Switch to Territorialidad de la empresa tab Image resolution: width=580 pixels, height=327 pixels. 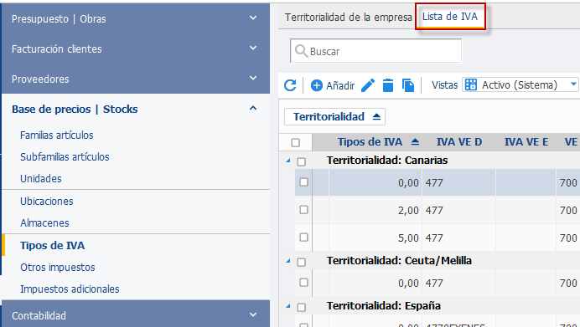[x=348, y=18]
